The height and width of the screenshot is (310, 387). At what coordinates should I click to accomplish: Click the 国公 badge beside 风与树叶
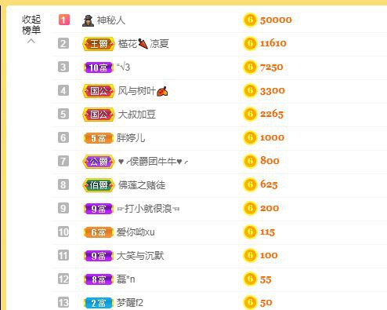pyautogui.click(x=99, y=91)
